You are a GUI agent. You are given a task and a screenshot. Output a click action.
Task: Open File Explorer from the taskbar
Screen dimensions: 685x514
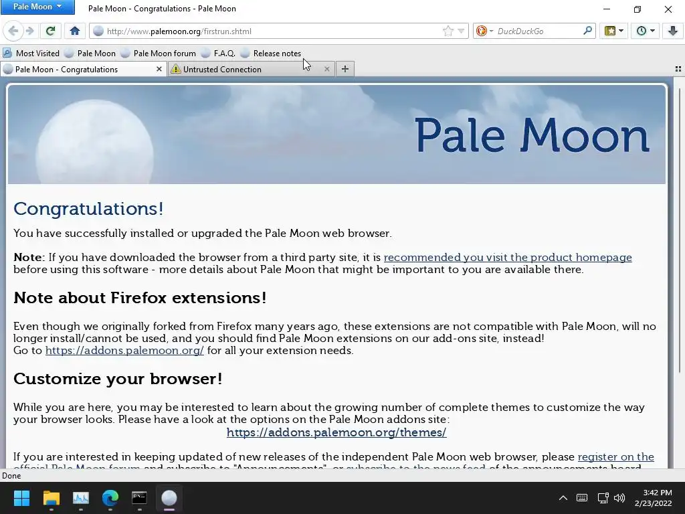point(51,498)
